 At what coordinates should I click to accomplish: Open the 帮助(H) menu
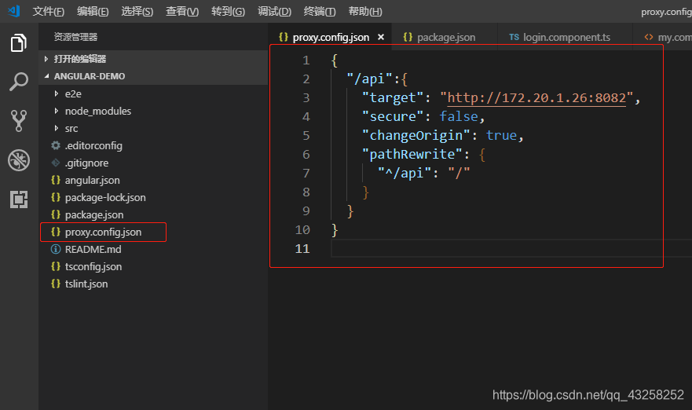click(x=365, y=12)
